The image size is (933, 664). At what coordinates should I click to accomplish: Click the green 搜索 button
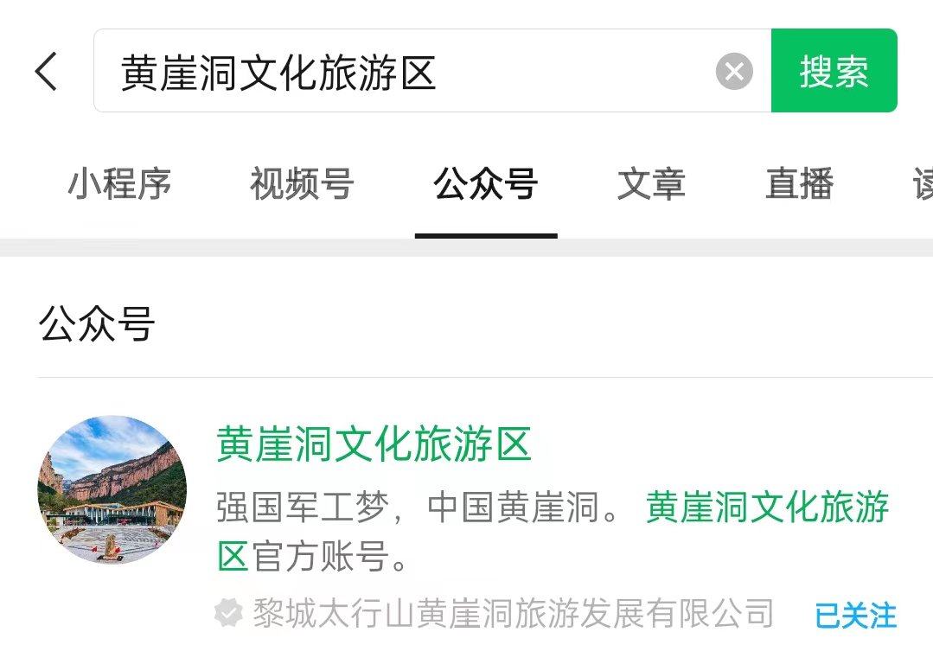(834, 70)
